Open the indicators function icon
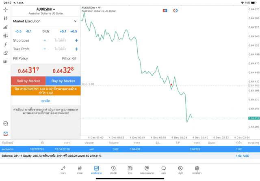 point(6,45)
